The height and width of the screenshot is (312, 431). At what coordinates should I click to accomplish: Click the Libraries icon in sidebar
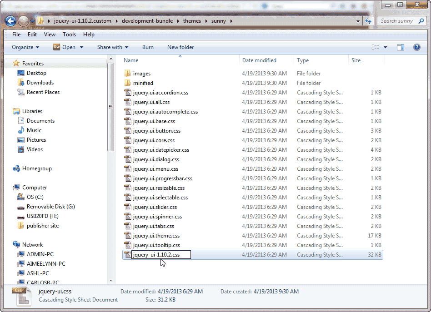[16, 111]
